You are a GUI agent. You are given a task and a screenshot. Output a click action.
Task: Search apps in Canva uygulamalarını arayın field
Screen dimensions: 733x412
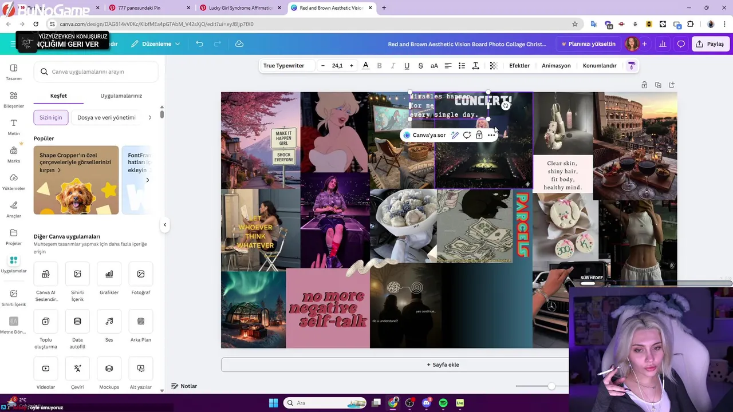point(96,72)
